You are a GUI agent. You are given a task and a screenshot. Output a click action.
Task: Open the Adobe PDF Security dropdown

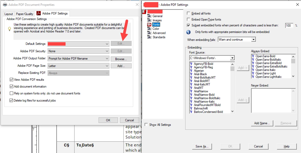[78, 51]
